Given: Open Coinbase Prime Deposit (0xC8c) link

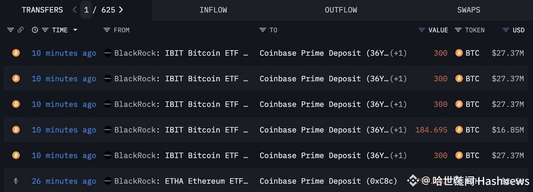Looking at the screenshot, I should (328, 181).
